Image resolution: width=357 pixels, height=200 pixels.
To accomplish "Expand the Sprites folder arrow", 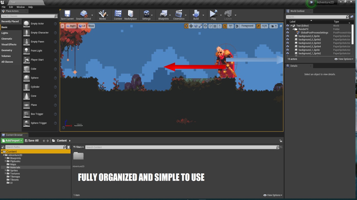I will click(5, 171).
